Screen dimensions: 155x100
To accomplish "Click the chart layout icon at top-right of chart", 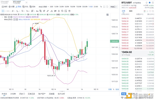I will click(107, 15).
